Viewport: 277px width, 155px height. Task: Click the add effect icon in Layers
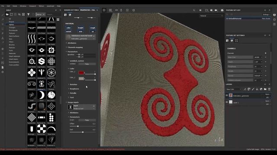[x=245, y=89]
